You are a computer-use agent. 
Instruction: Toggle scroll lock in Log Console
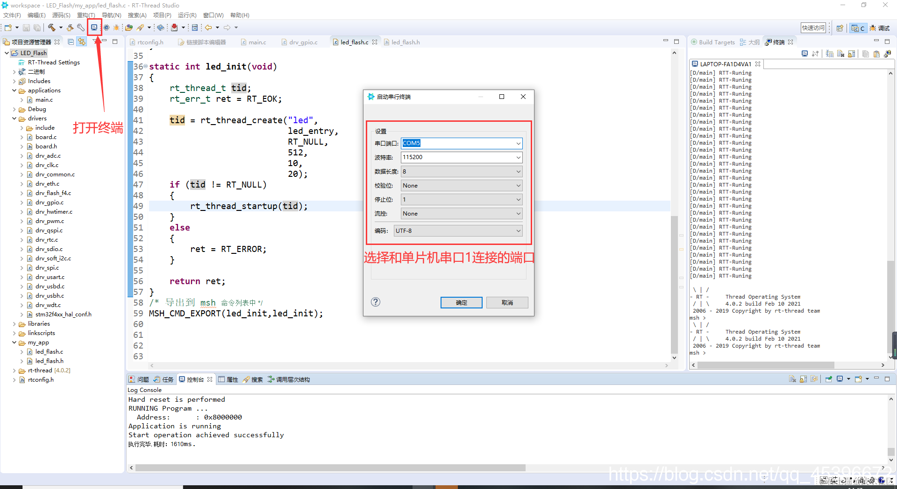803,379
